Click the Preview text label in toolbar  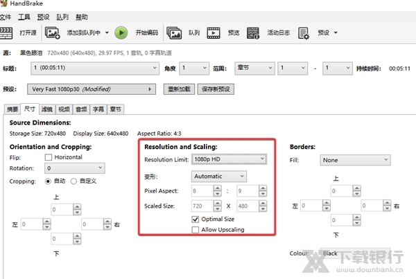pyautogui.click(x=234, y=33)
